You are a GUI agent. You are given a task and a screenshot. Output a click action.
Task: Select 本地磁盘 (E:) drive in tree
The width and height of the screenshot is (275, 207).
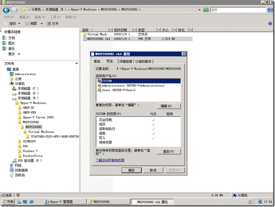(x=28, y=98)
